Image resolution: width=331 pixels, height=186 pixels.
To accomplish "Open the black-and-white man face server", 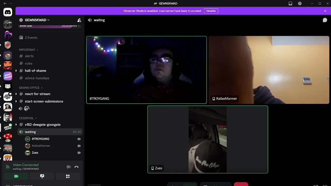I will [8, 117].
